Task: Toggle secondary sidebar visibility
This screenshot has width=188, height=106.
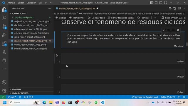Action: point(161,3)
